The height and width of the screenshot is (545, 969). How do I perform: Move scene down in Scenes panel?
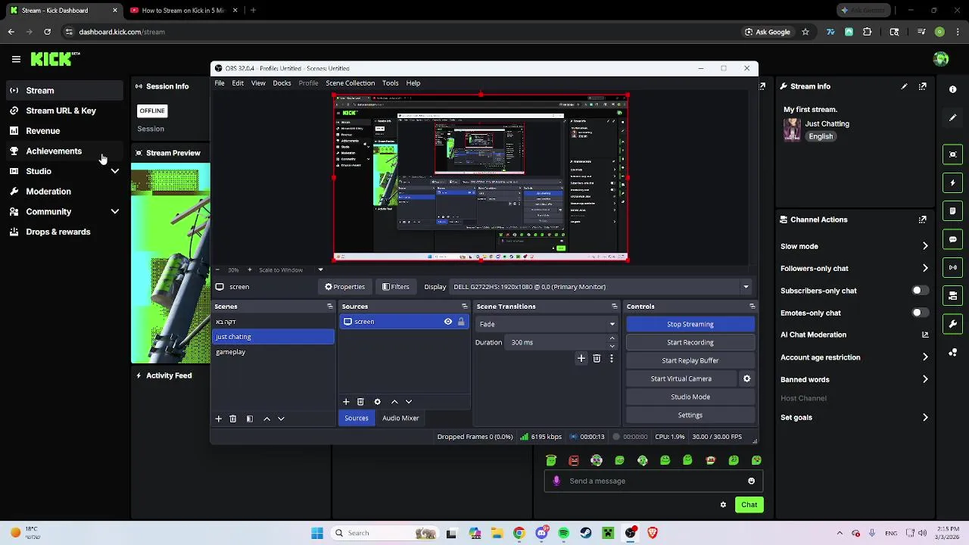(281, 419)
